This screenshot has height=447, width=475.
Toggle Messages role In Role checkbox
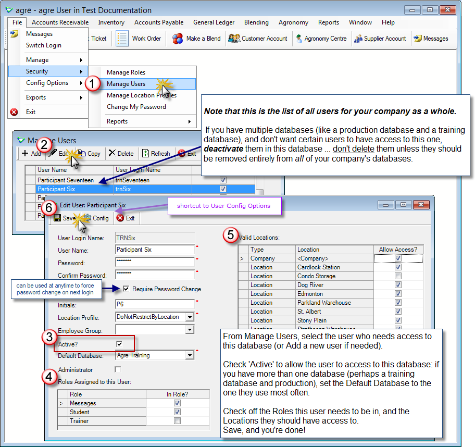click(x=177, y=403)
